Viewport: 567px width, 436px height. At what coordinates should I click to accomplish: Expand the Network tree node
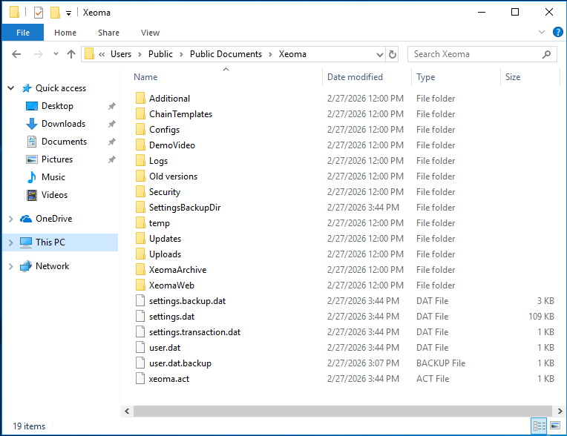click(11, 266)
